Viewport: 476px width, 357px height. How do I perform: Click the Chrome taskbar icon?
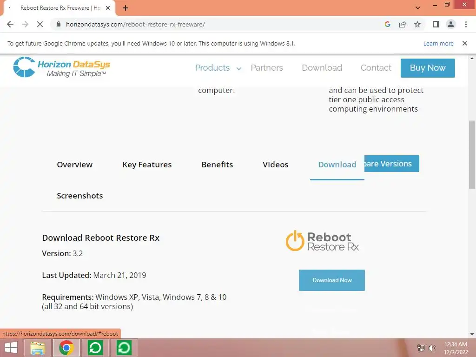(x=66, y=348)
